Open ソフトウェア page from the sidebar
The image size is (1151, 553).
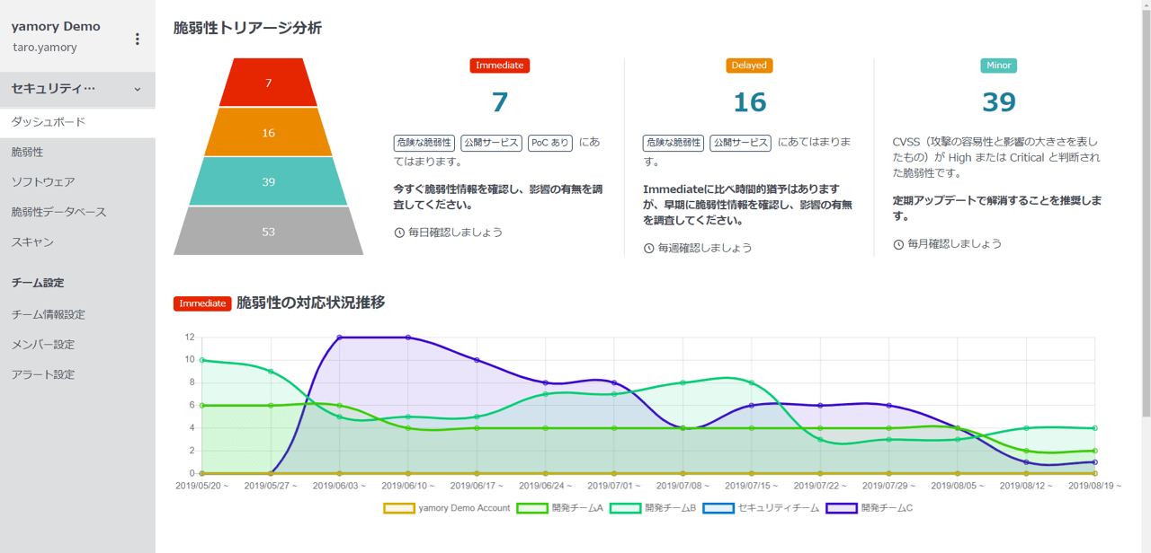point(43,182)
